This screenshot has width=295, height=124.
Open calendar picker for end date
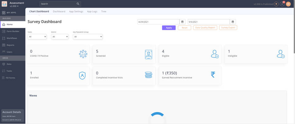233,22
